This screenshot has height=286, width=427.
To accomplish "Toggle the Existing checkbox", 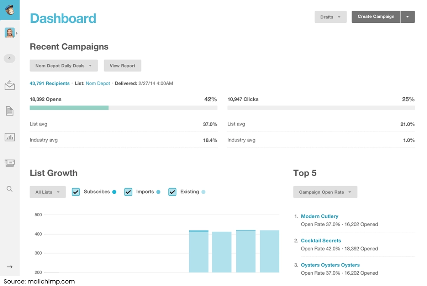I will tap(172, 192).
